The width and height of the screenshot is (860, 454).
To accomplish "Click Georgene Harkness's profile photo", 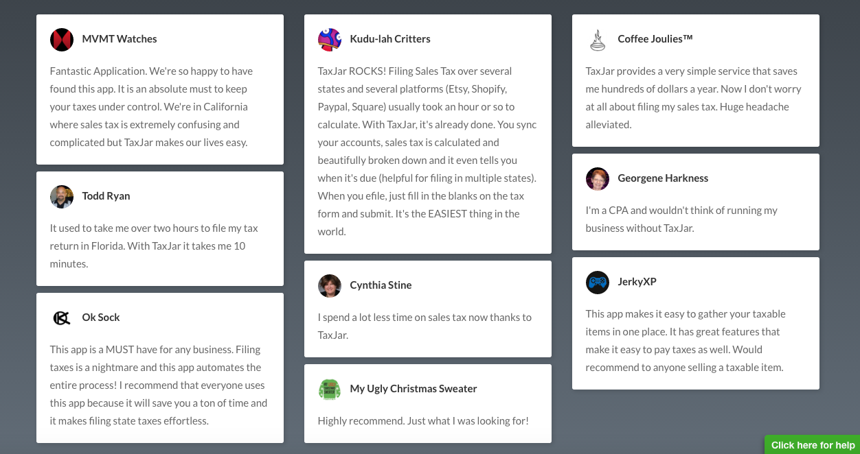I will click(598, 178).
